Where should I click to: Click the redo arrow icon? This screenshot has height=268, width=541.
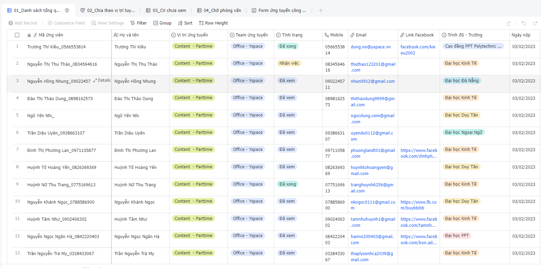[535, 23]
